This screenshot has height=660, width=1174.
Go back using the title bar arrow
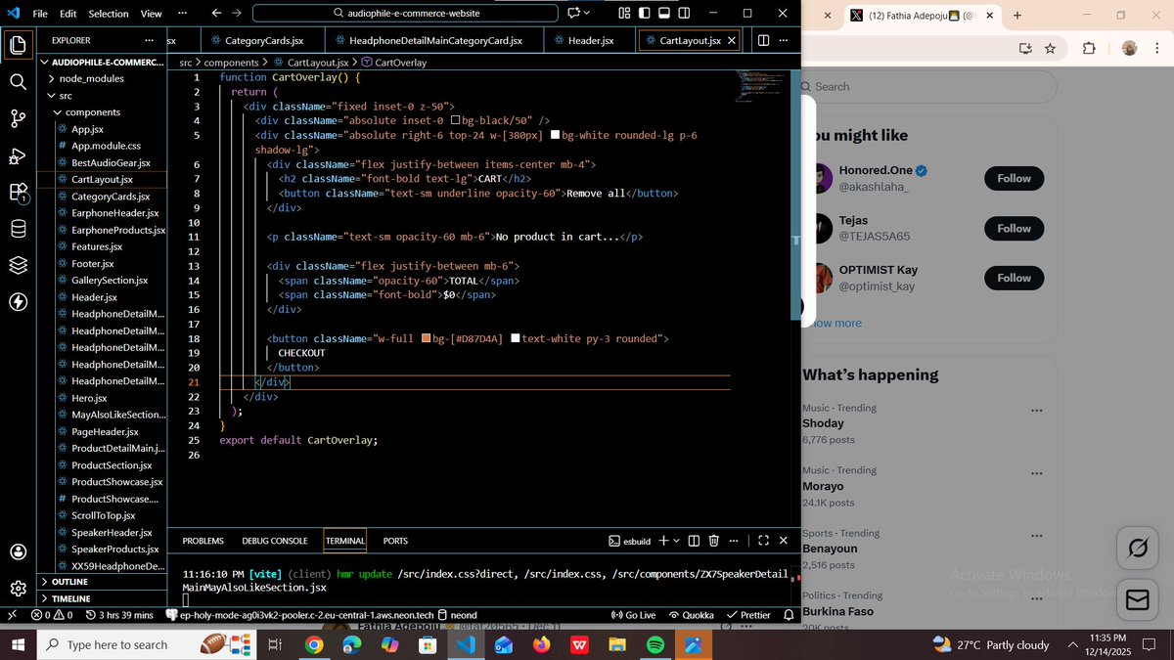click(x=216, y=13)
